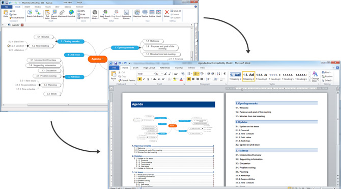The height and width of the screenshot is (189, 341).
Task: Open Numbering Scheme dropdown in MindView
Action: tap(126, 14)
